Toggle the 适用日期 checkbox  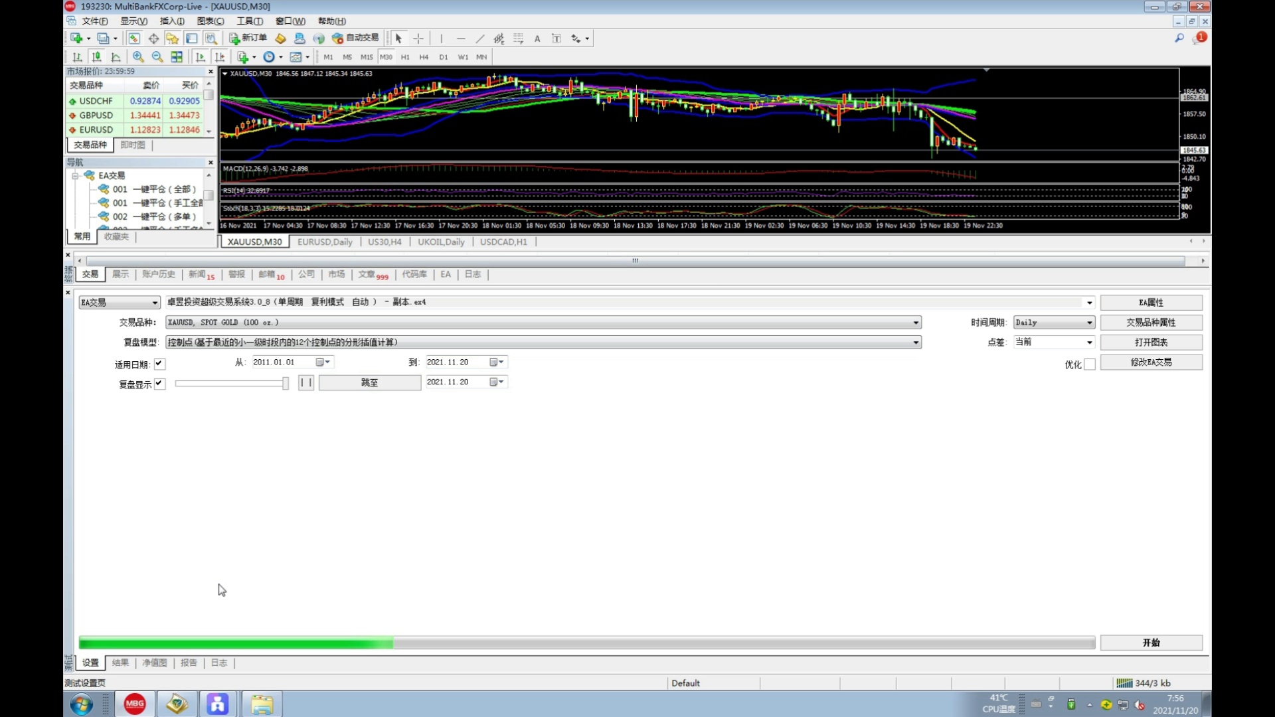159,364
